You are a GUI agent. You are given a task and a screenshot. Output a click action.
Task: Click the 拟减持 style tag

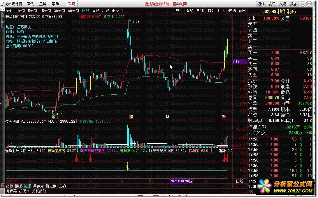(x=22, y=41)
